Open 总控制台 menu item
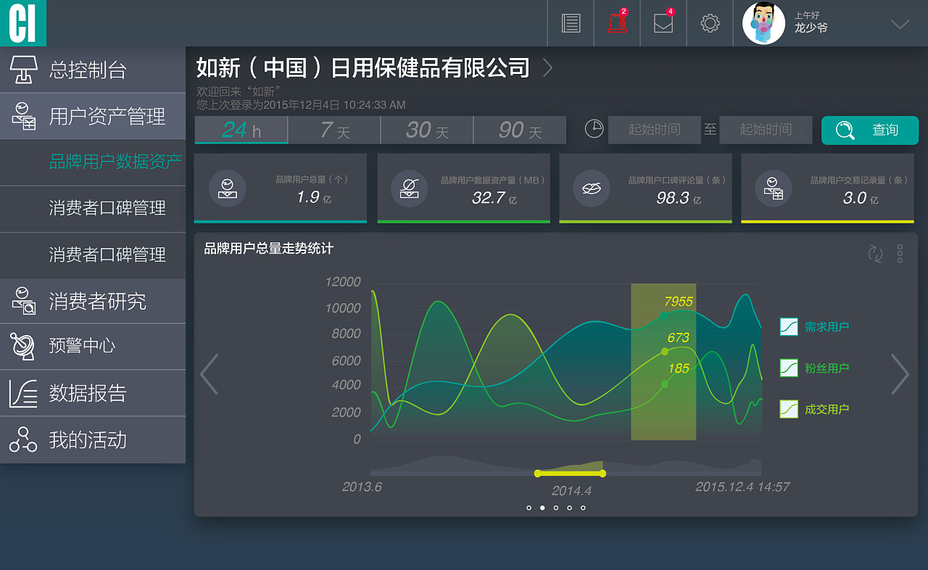The height and width of the screenshot is (570, 928). pos(93,70)
